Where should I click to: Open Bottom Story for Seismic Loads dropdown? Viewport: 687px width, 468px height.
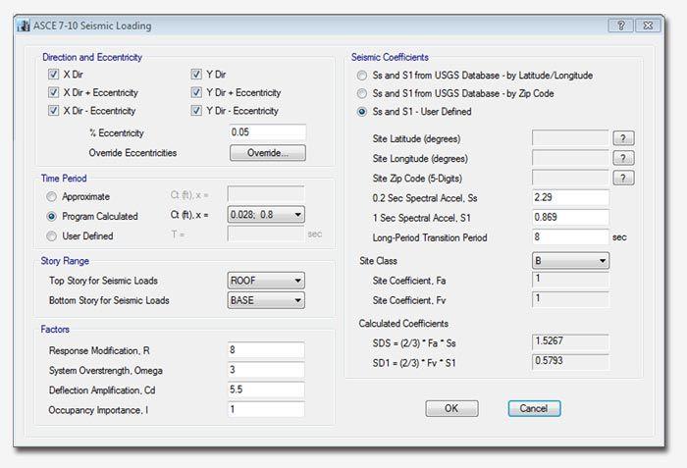[266, 300]
